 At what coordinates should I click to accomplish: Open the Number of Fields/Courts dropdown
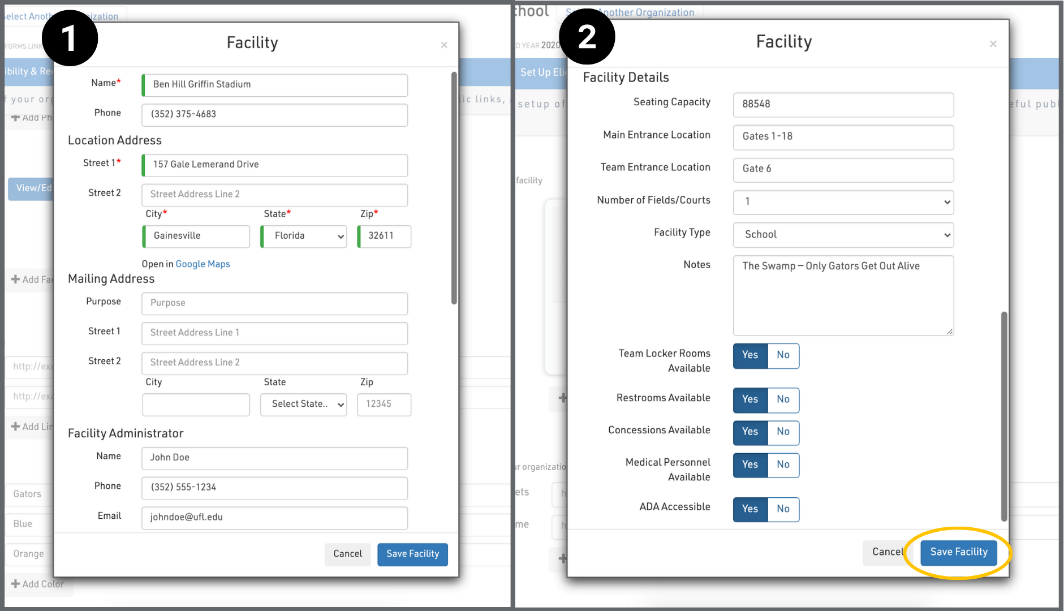[x=843, y=202]
